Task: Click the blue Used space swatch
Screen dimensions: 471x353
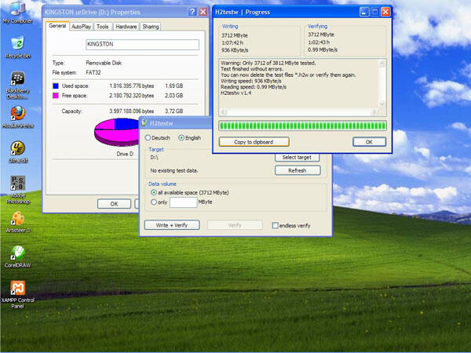Action: coord(56,86)
